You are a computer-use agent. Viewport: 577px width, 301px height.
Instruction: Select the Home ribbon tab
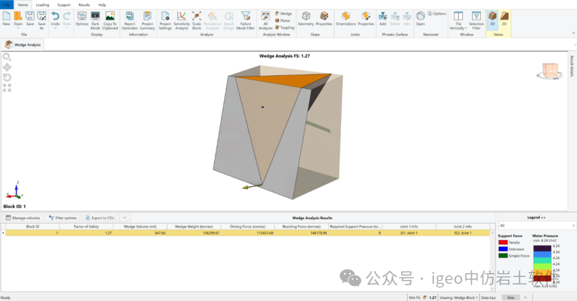[23, 5]
